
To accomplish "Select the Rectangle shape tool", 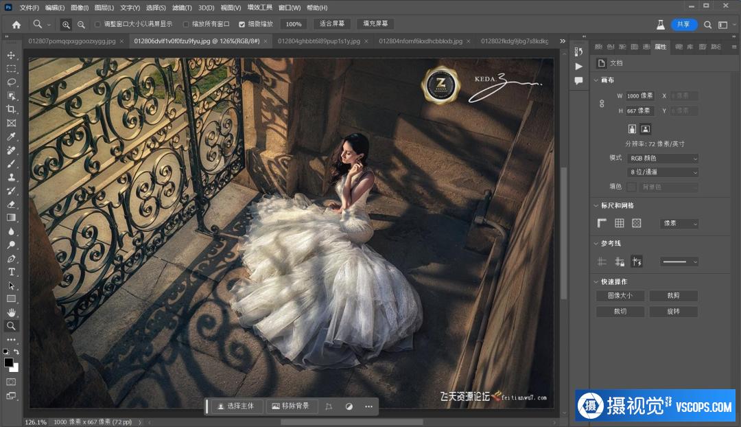I will point(12,299).
